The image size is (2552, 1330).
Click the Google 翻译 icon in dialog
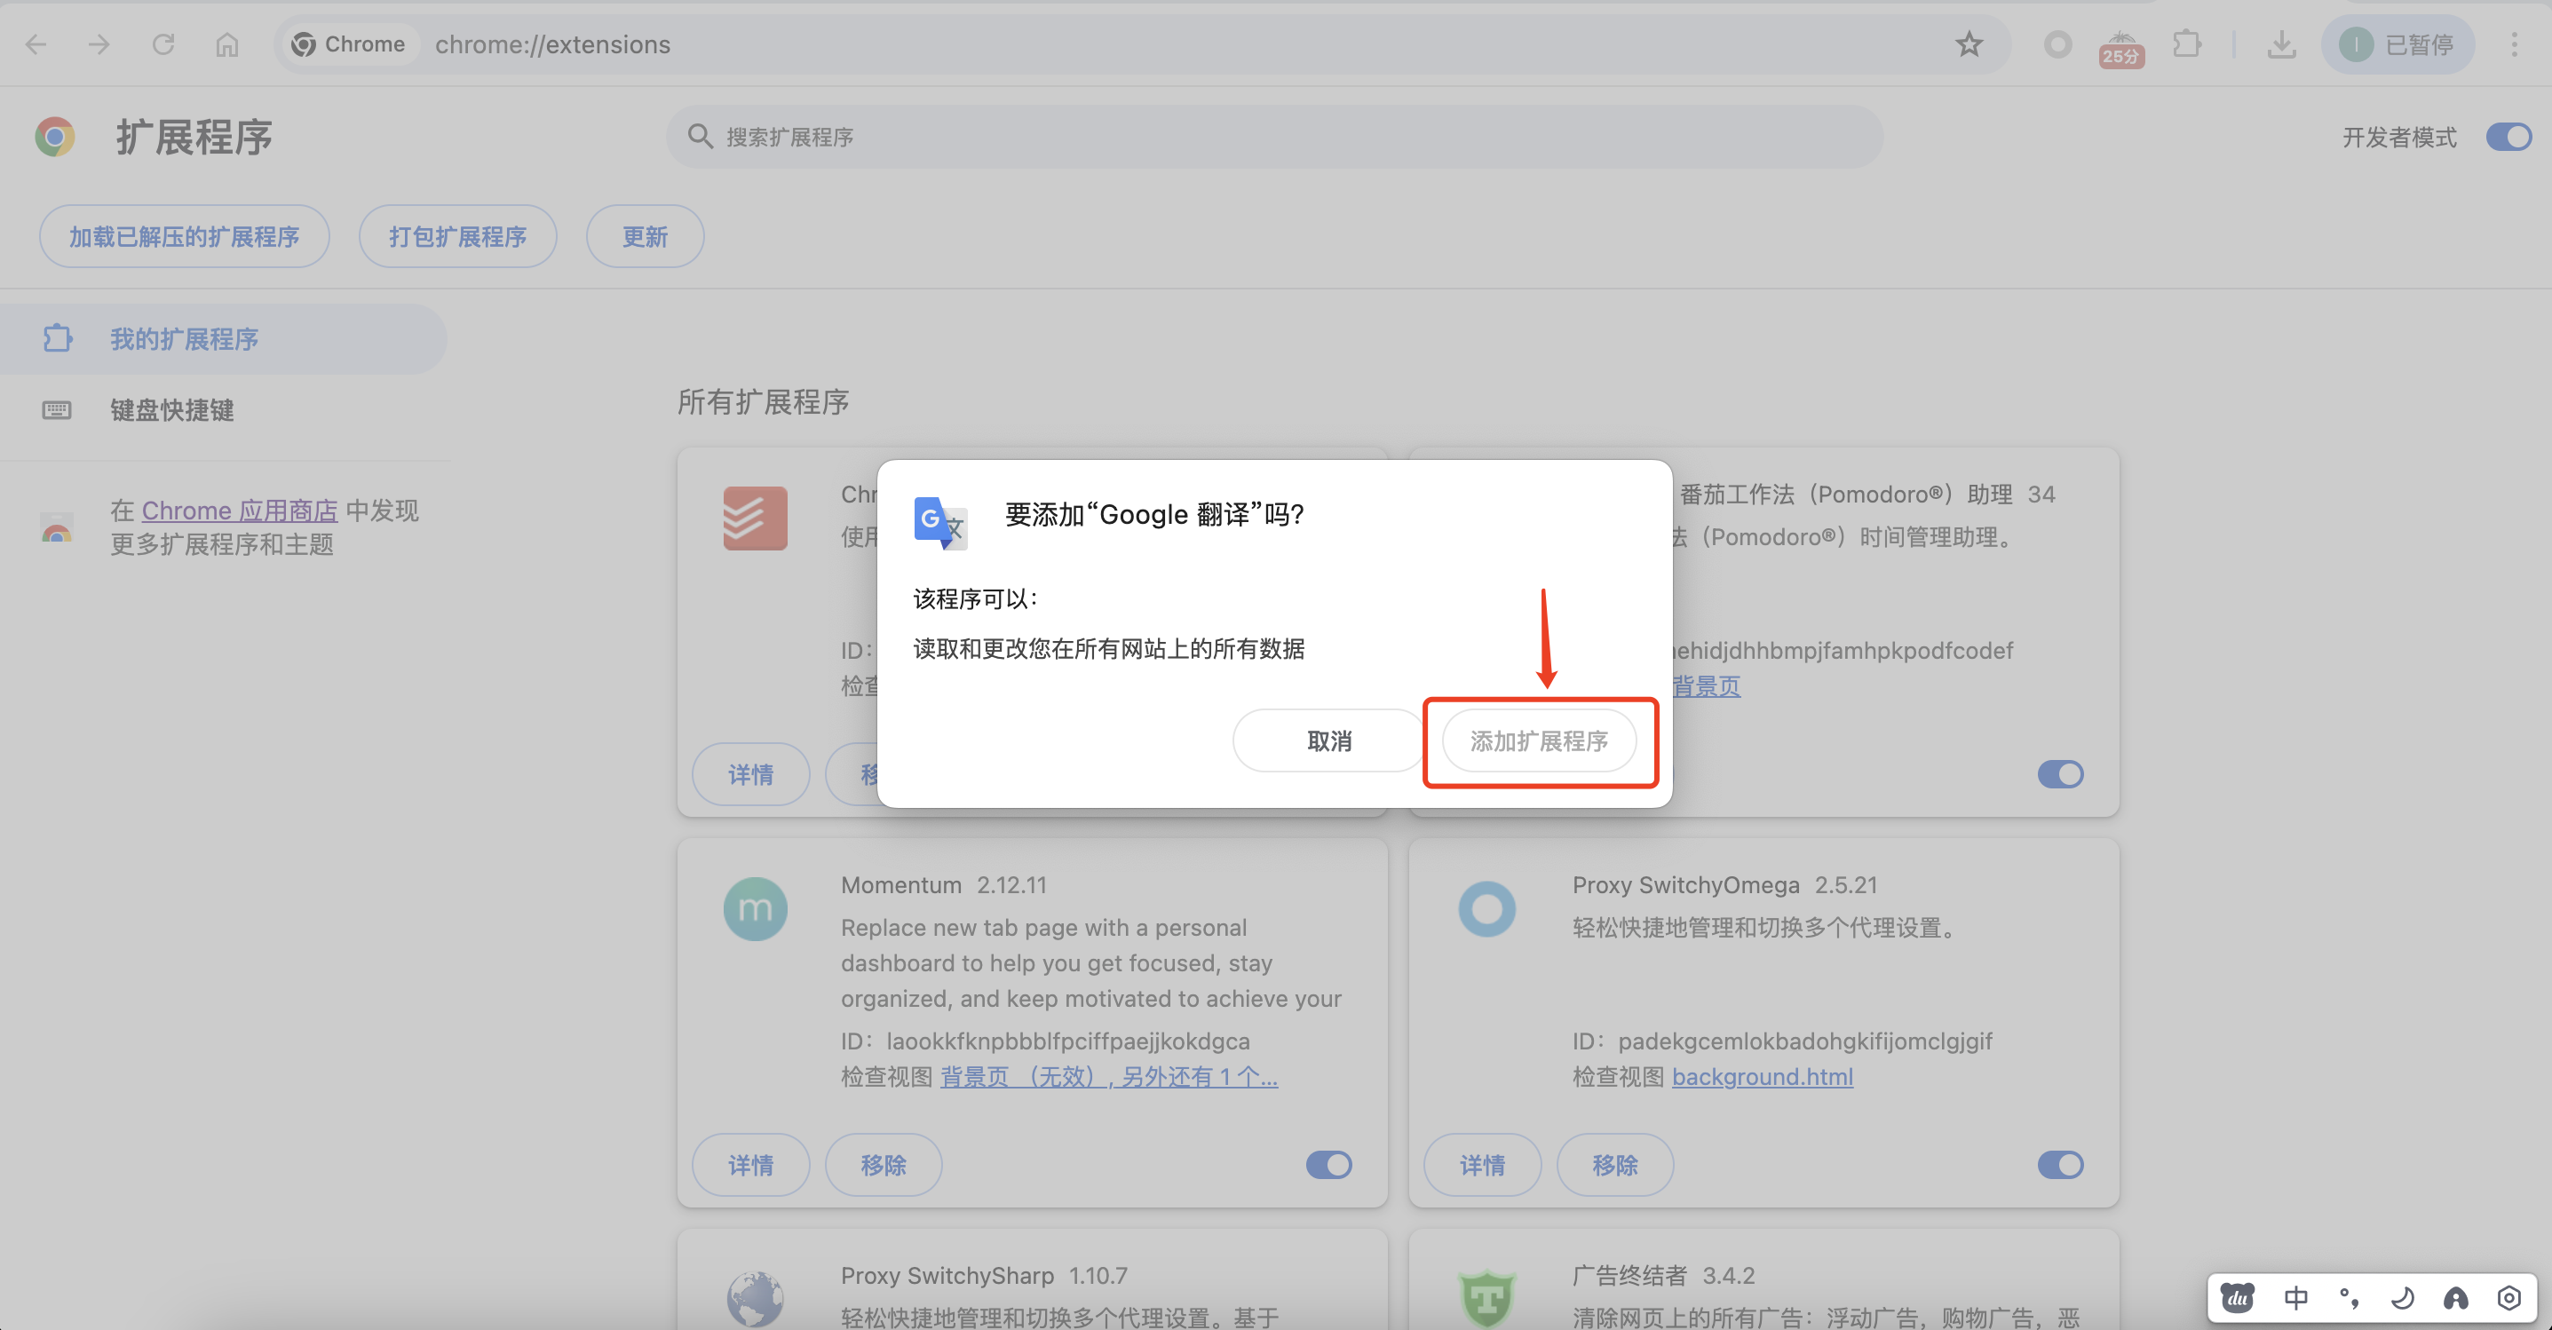pos(940,523)
